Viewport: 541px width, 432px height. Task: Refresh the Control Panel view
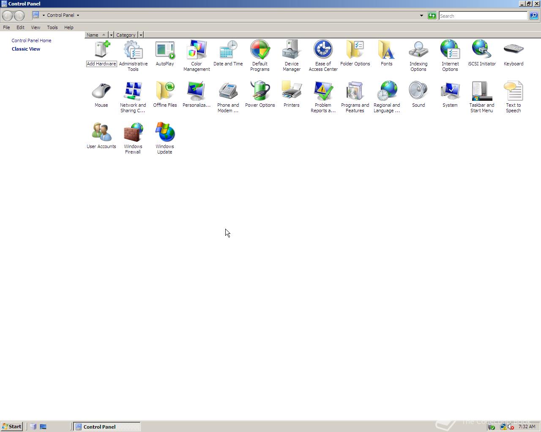[432, 16]
